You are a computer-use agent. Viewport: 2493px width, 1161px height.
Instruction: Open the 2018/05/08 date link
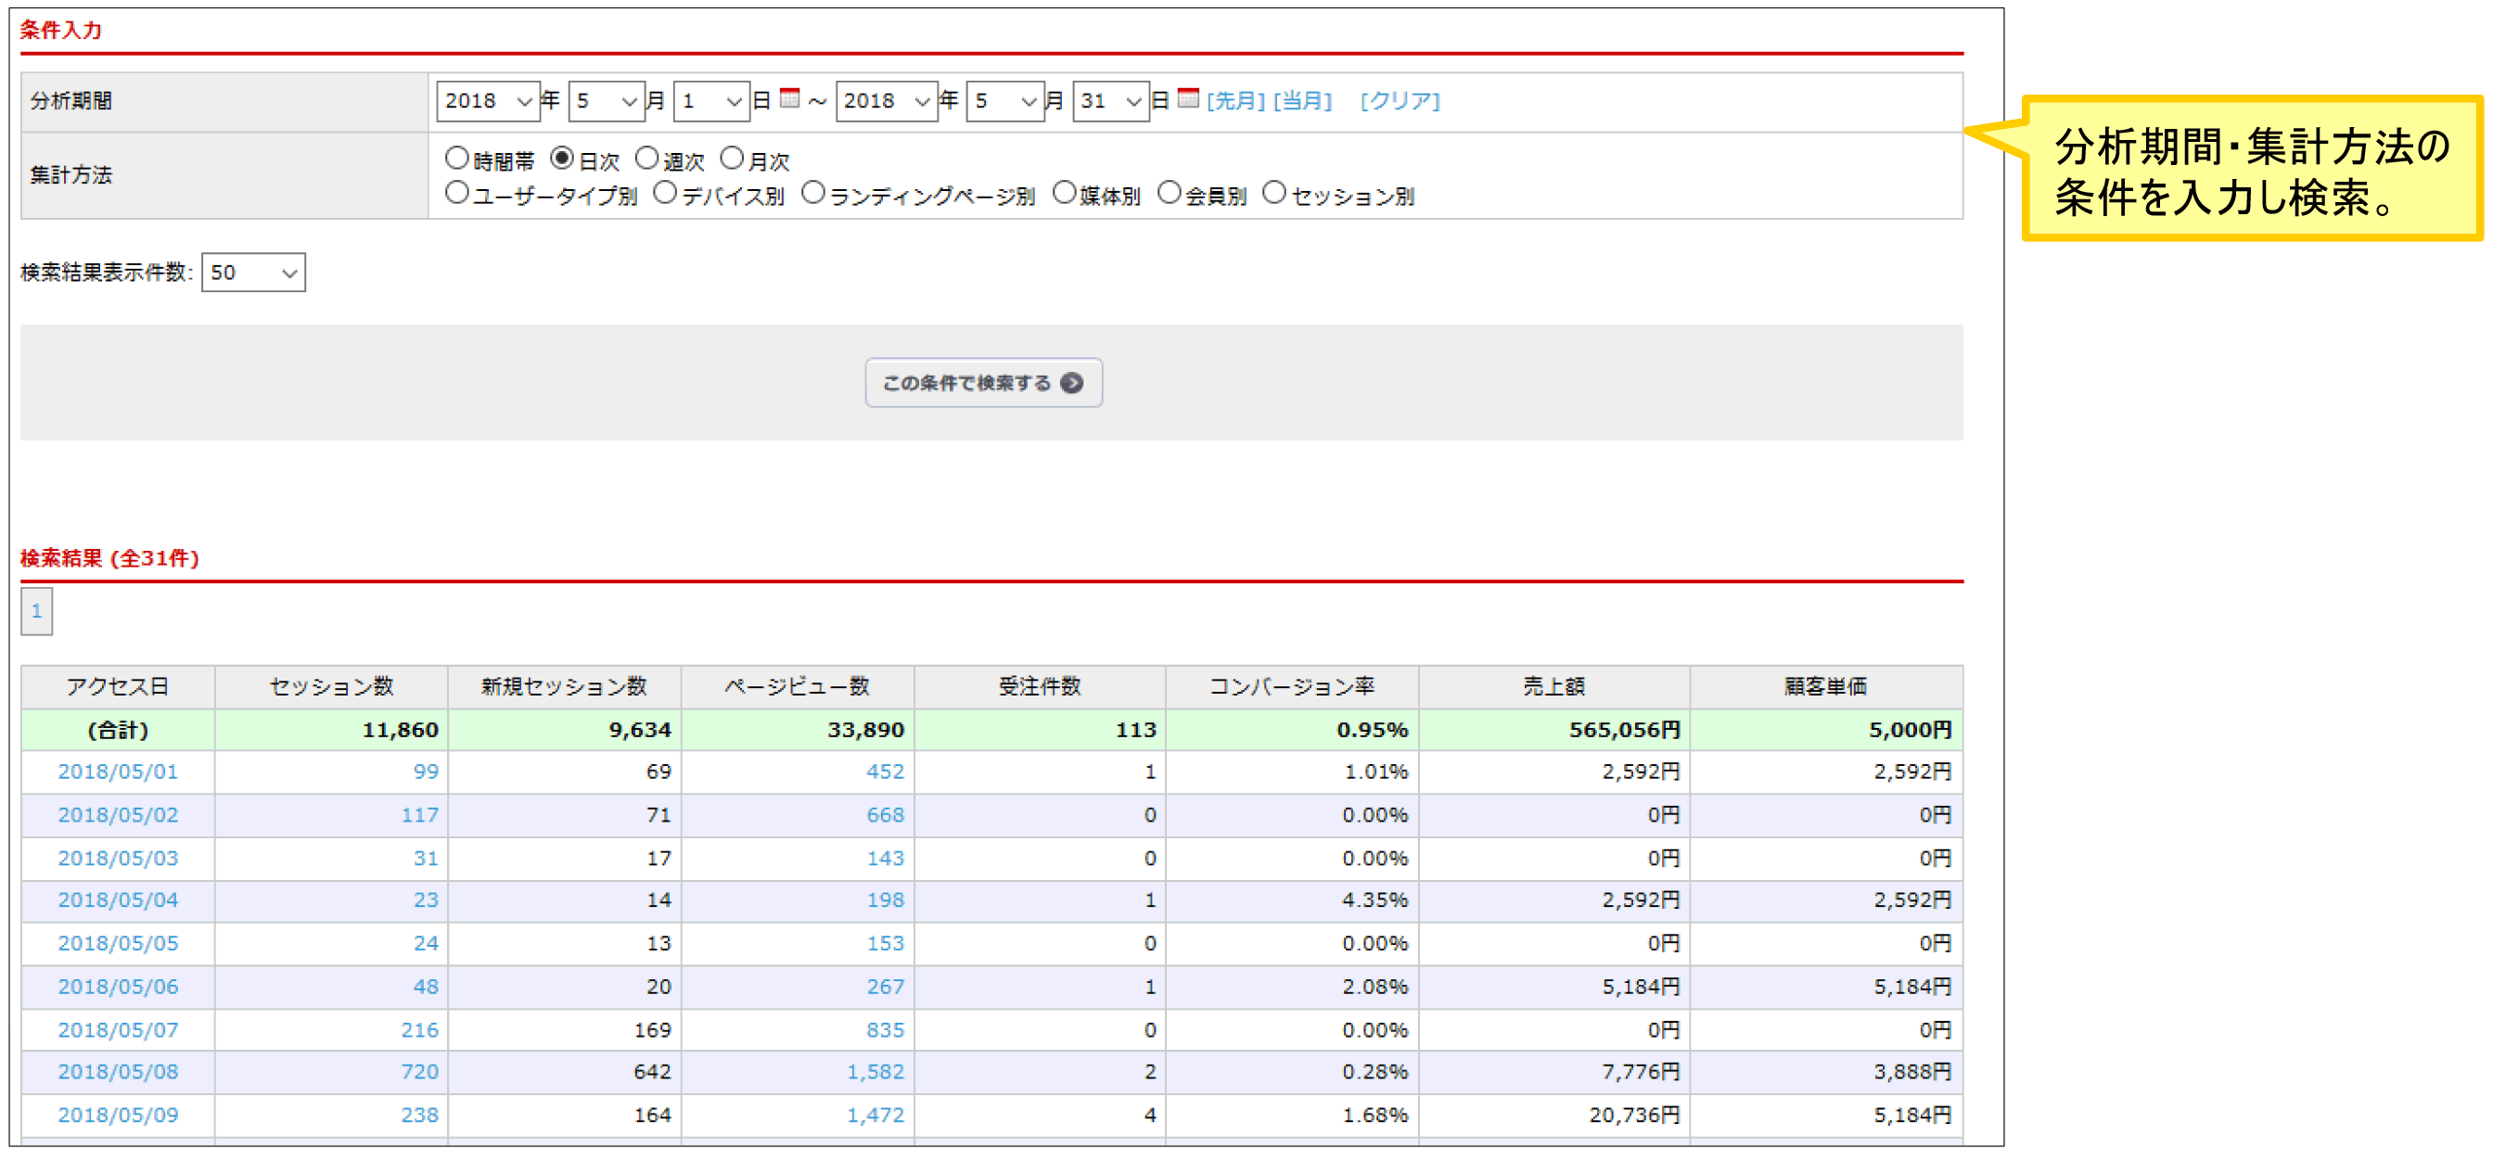118,1072
